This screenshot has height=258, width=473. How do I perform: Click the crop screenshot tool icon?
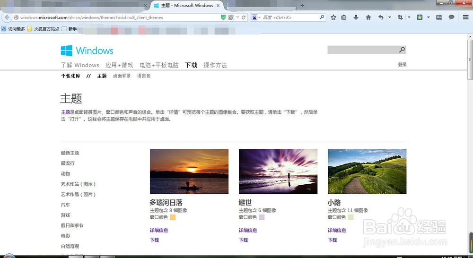(400, 17)
